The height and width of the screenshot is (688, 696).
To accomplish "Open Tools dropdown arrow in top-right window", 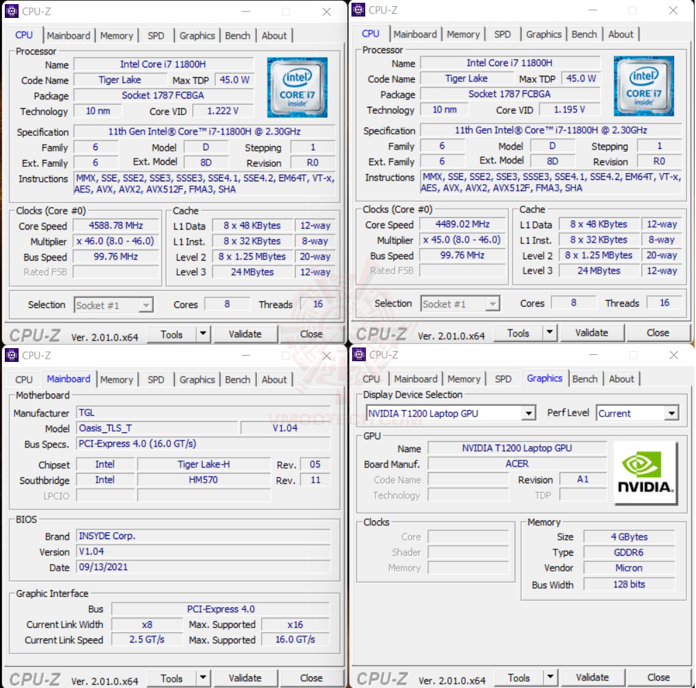I will (x=549, y=332).
